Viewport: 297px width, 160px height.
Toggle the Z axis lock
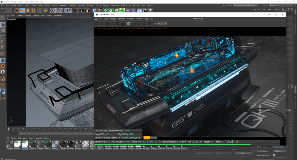pos(64,11)
